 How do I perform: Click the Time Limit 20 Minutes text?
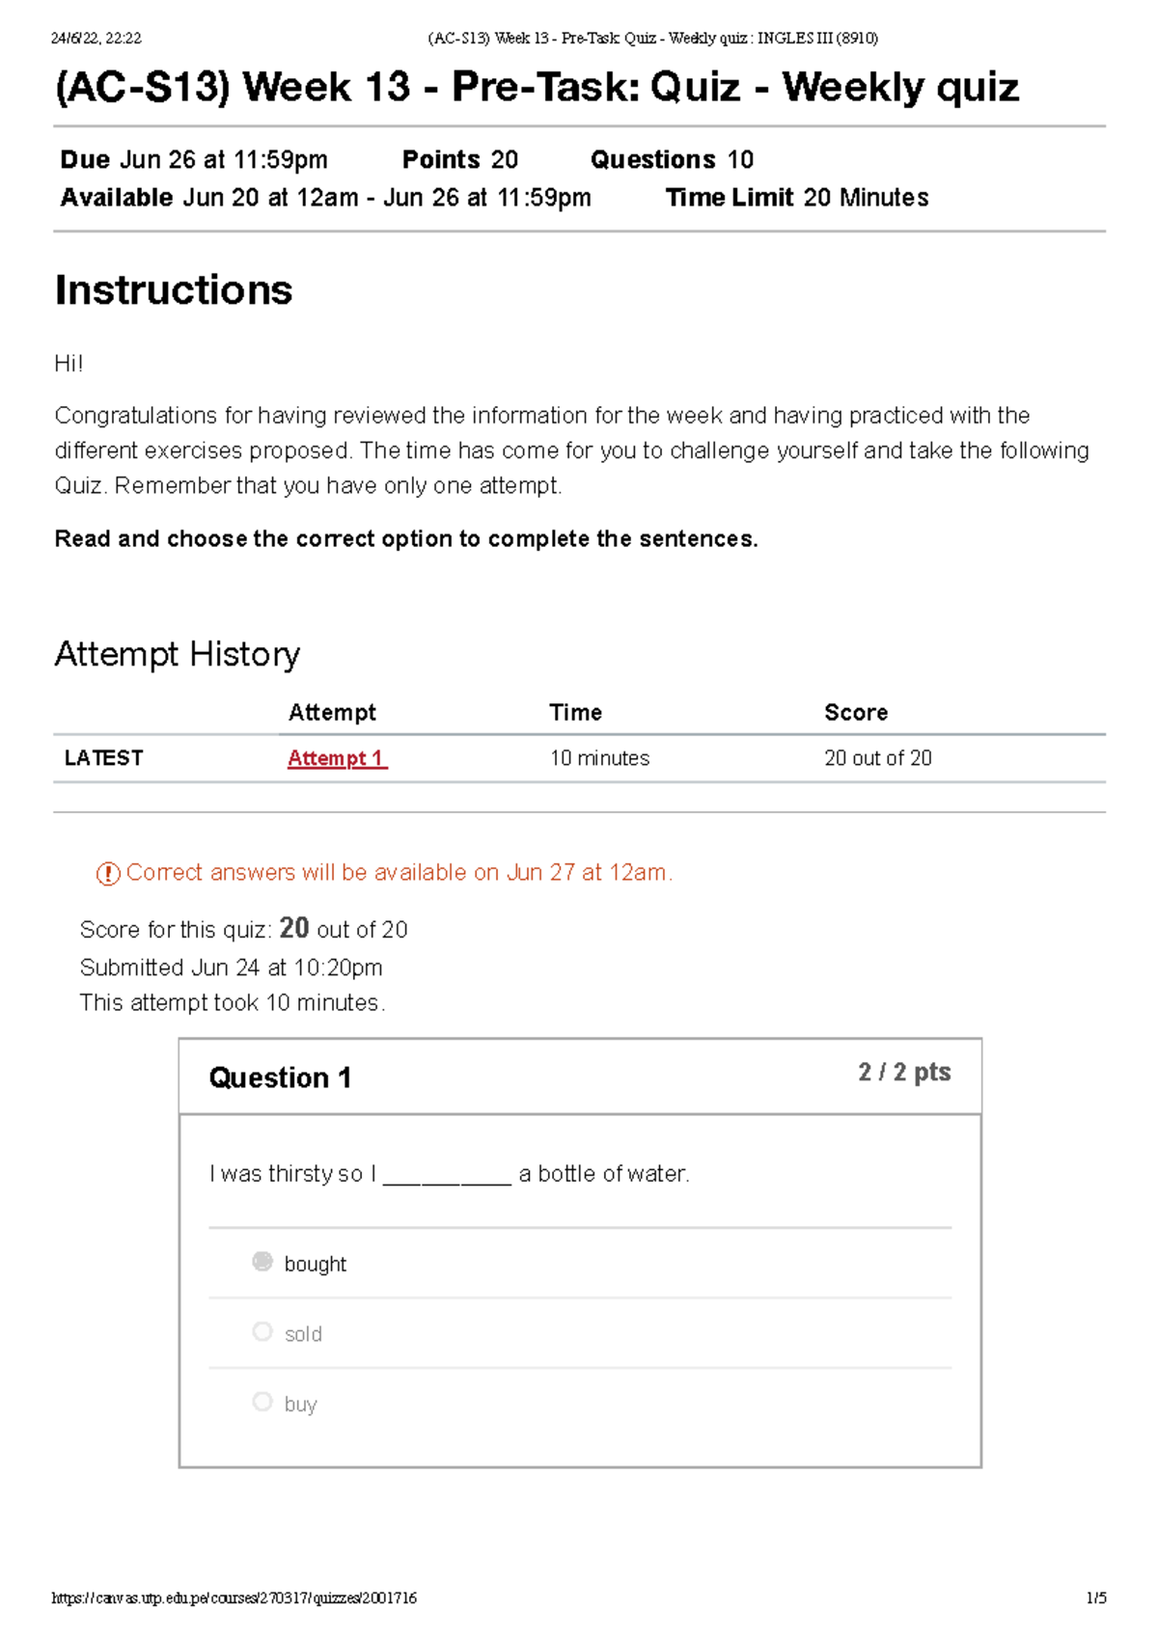797,198
